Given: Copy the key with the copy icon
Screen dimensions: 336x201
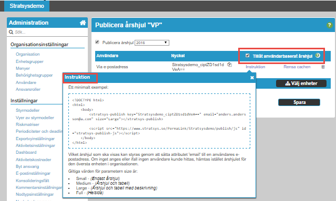Looking at the screenshot, I should pos(229,65).
